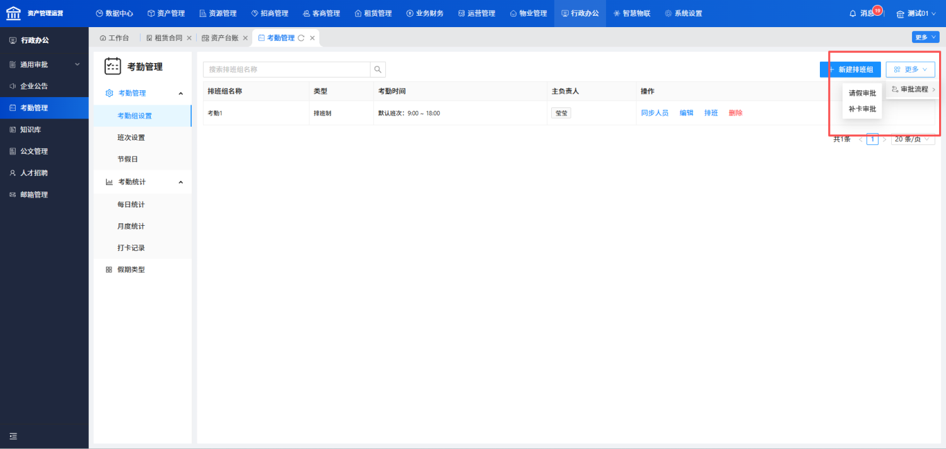Open 物业管理 in top navigation
This screenshot has height=449, width=946.
[x=528, y=13]
